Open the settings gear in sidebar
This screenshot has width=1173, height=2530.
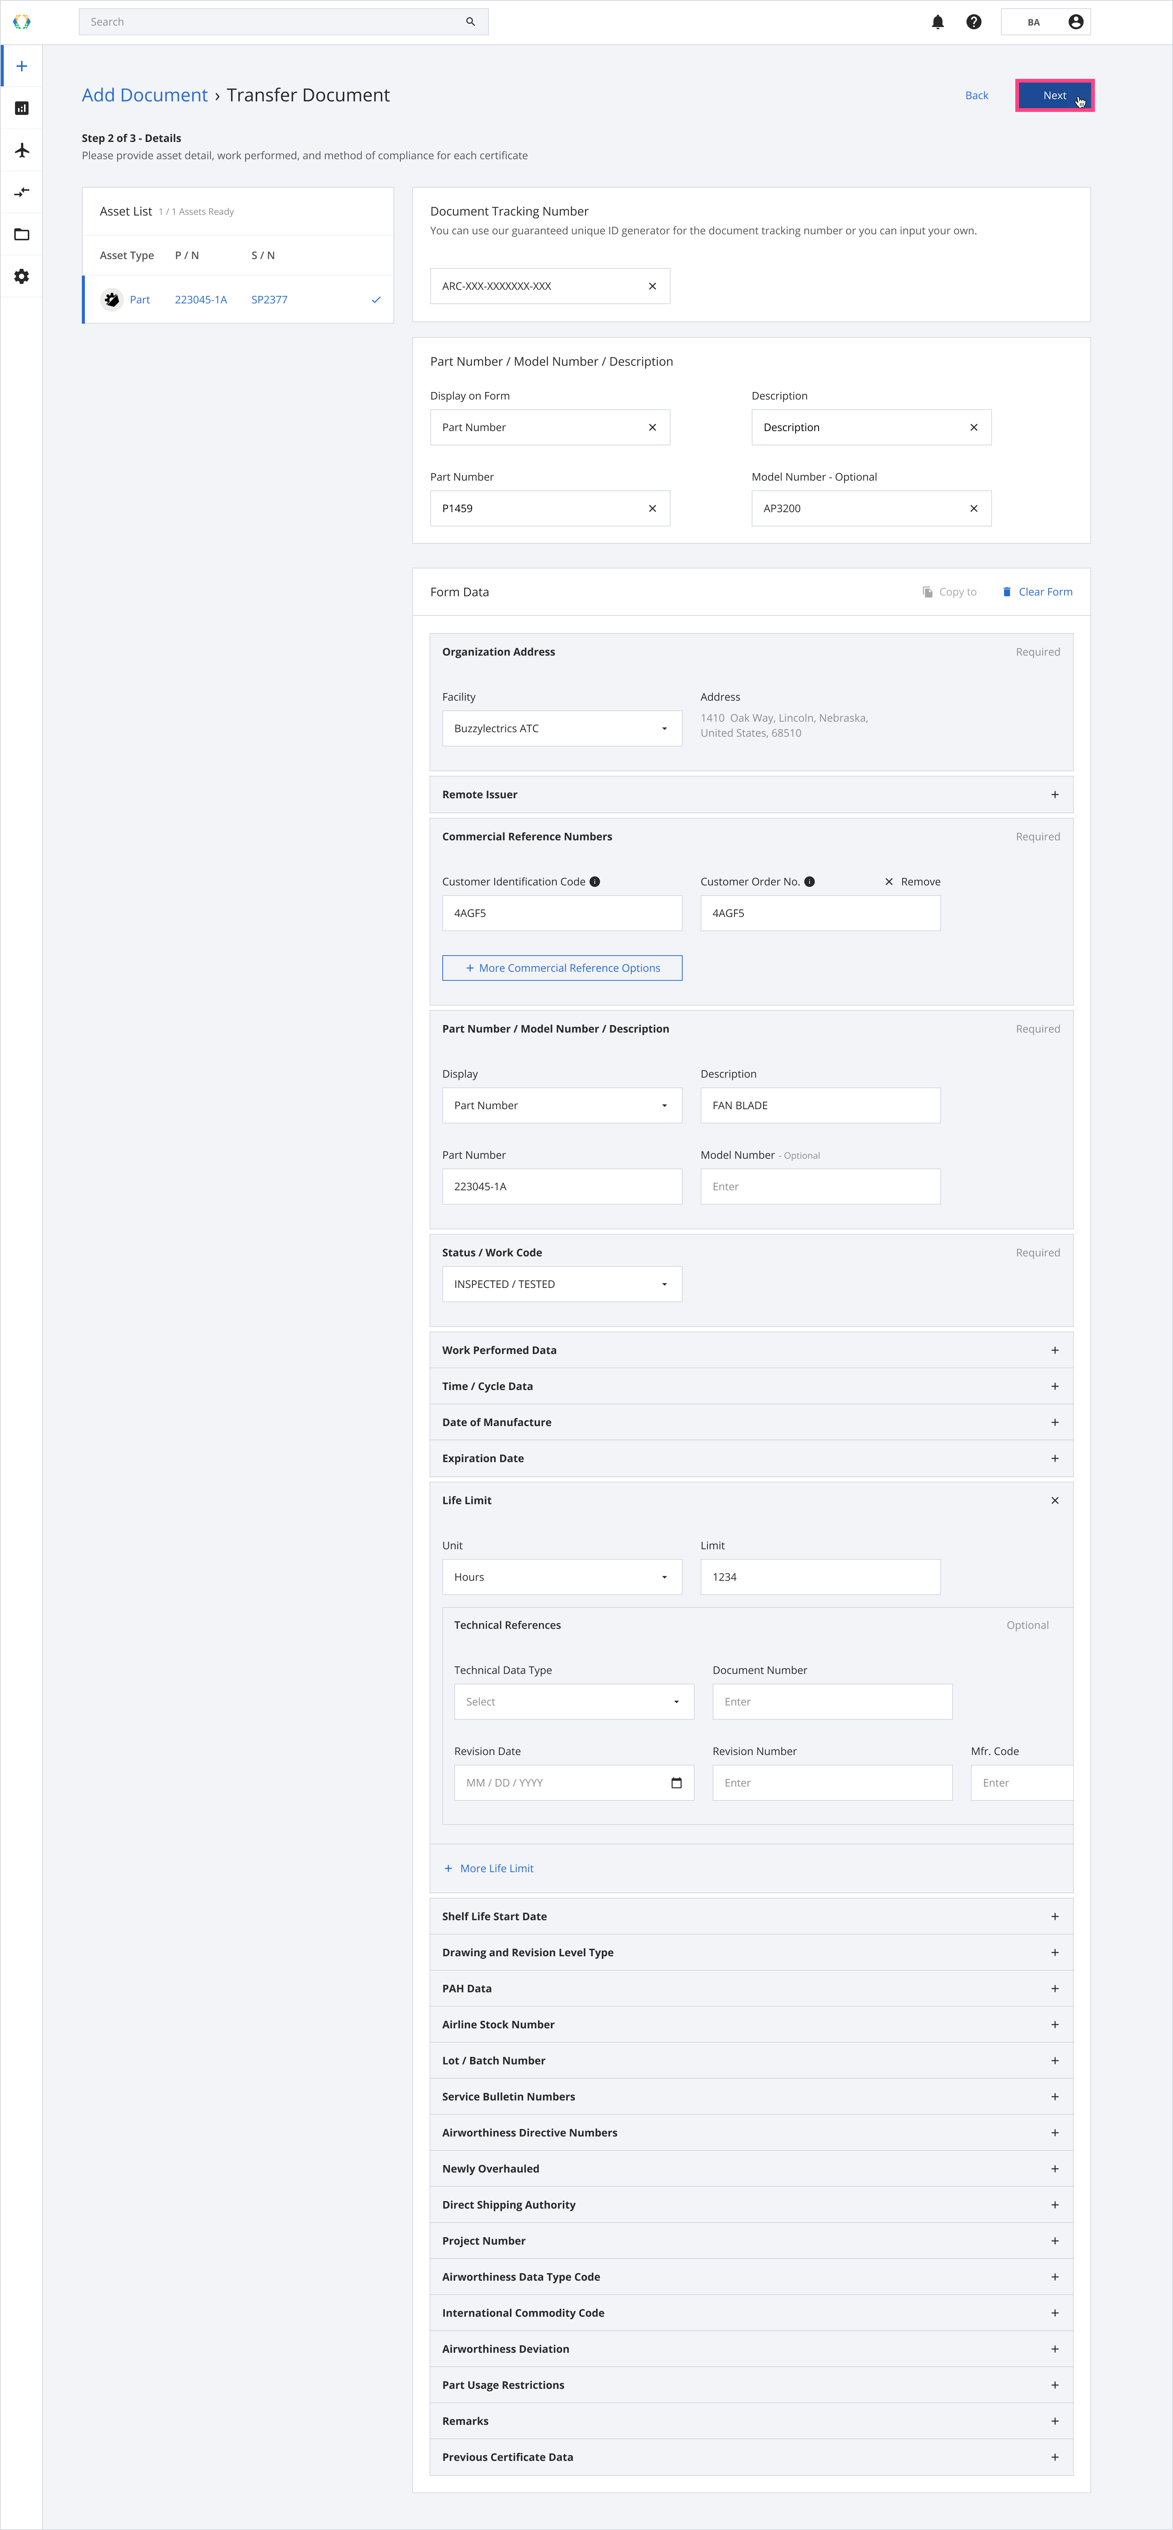[x=22, y=277]
